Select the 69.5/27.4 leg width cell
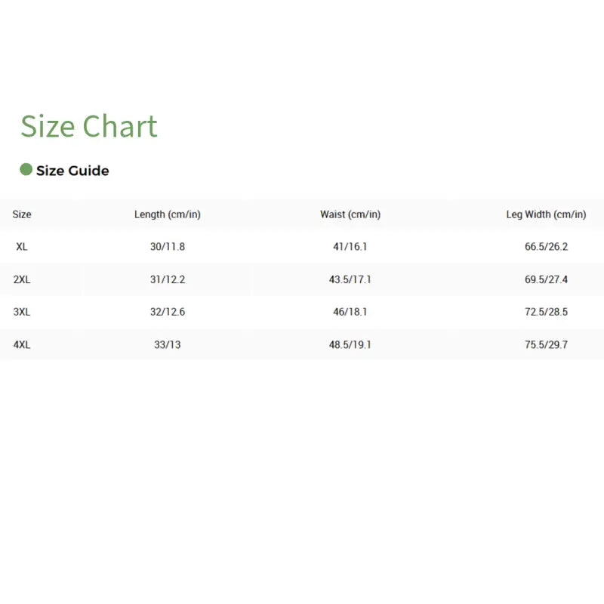Viewport: 604px width, 604px height. click(547, 279)
